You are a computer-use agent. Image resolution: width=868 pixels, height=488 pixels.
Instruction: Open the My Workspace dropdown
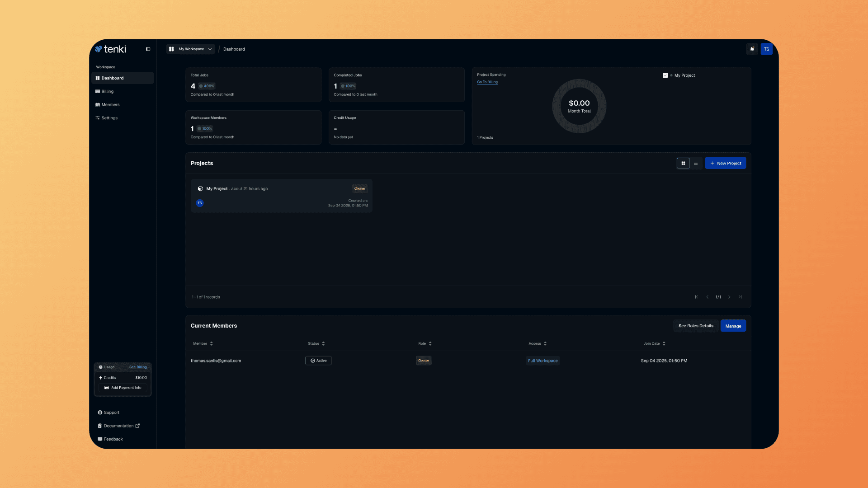click(x=190, y=49)
